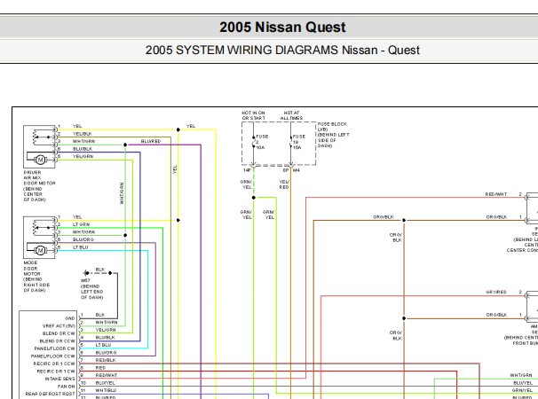Click the 'BLEND DR CW' terminal label

(59, 333)
